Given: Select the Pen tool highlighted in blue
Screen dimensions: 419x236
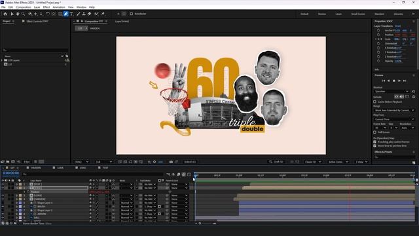Looking at the screenshot, I should click(65, 14).
